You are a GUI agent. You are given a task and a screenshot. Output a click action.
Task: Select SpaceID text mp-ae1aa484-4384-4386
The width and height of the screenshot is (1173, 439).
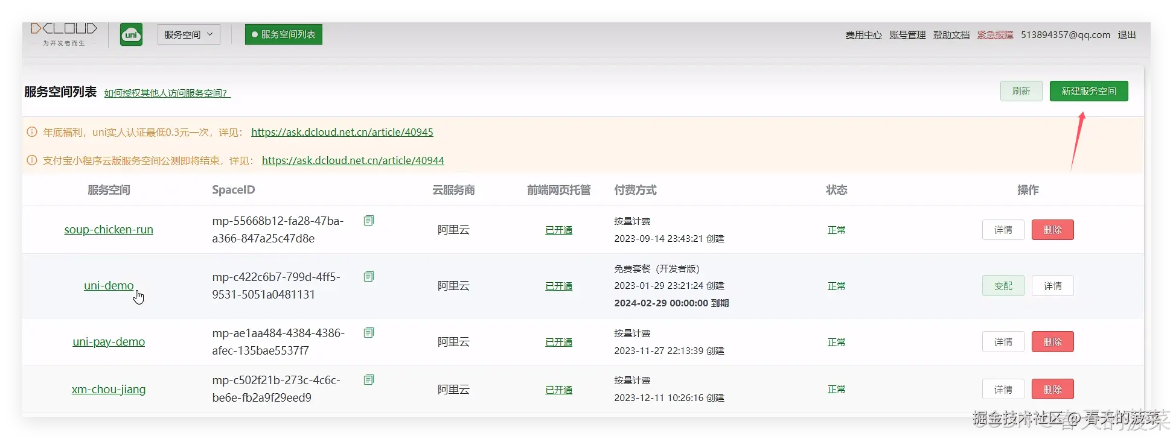point(278,333)
